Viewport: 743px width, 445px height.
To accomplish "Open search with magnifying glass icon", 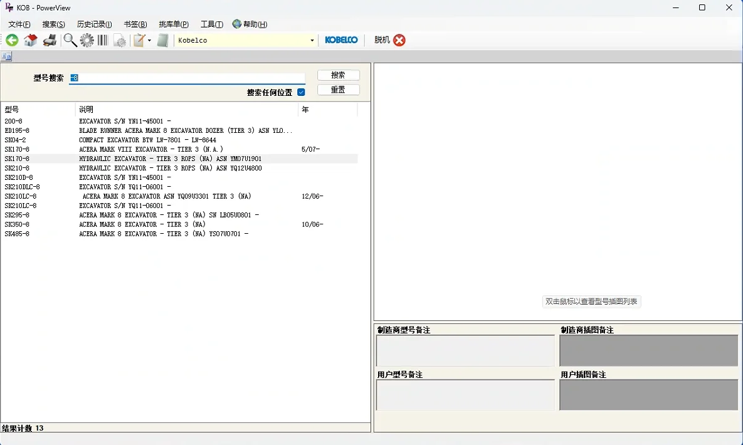I will click(70, 40).
